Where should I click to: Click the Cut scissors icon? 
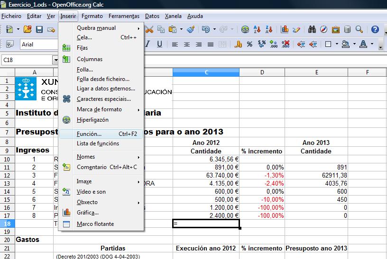pyautogui.click(x=150, y=29)
